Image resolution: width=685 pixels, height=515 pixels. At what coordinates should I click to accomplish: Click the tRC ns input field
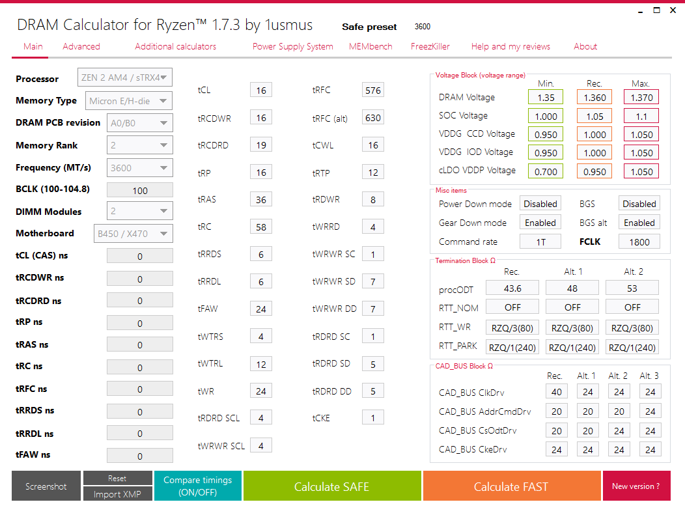[x=140, y=367]
